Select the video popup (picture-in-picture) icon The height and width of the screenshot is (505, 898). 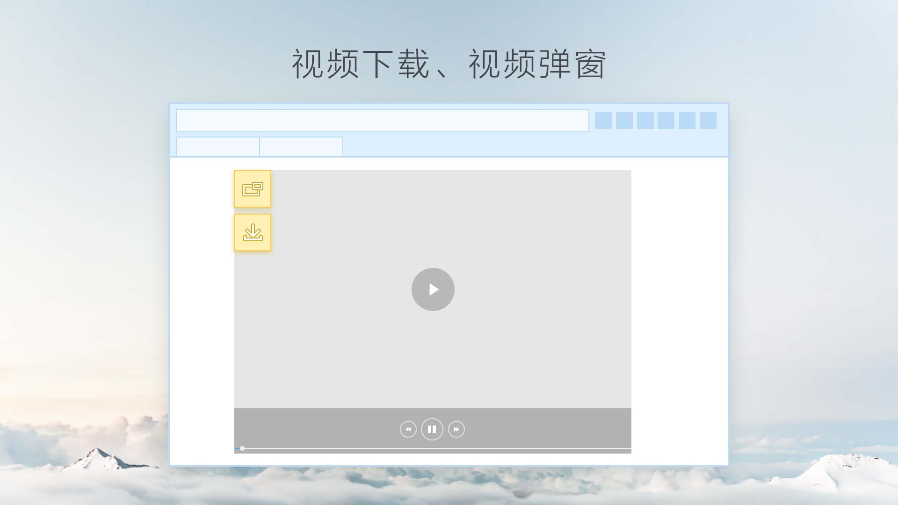coord(253,189)
